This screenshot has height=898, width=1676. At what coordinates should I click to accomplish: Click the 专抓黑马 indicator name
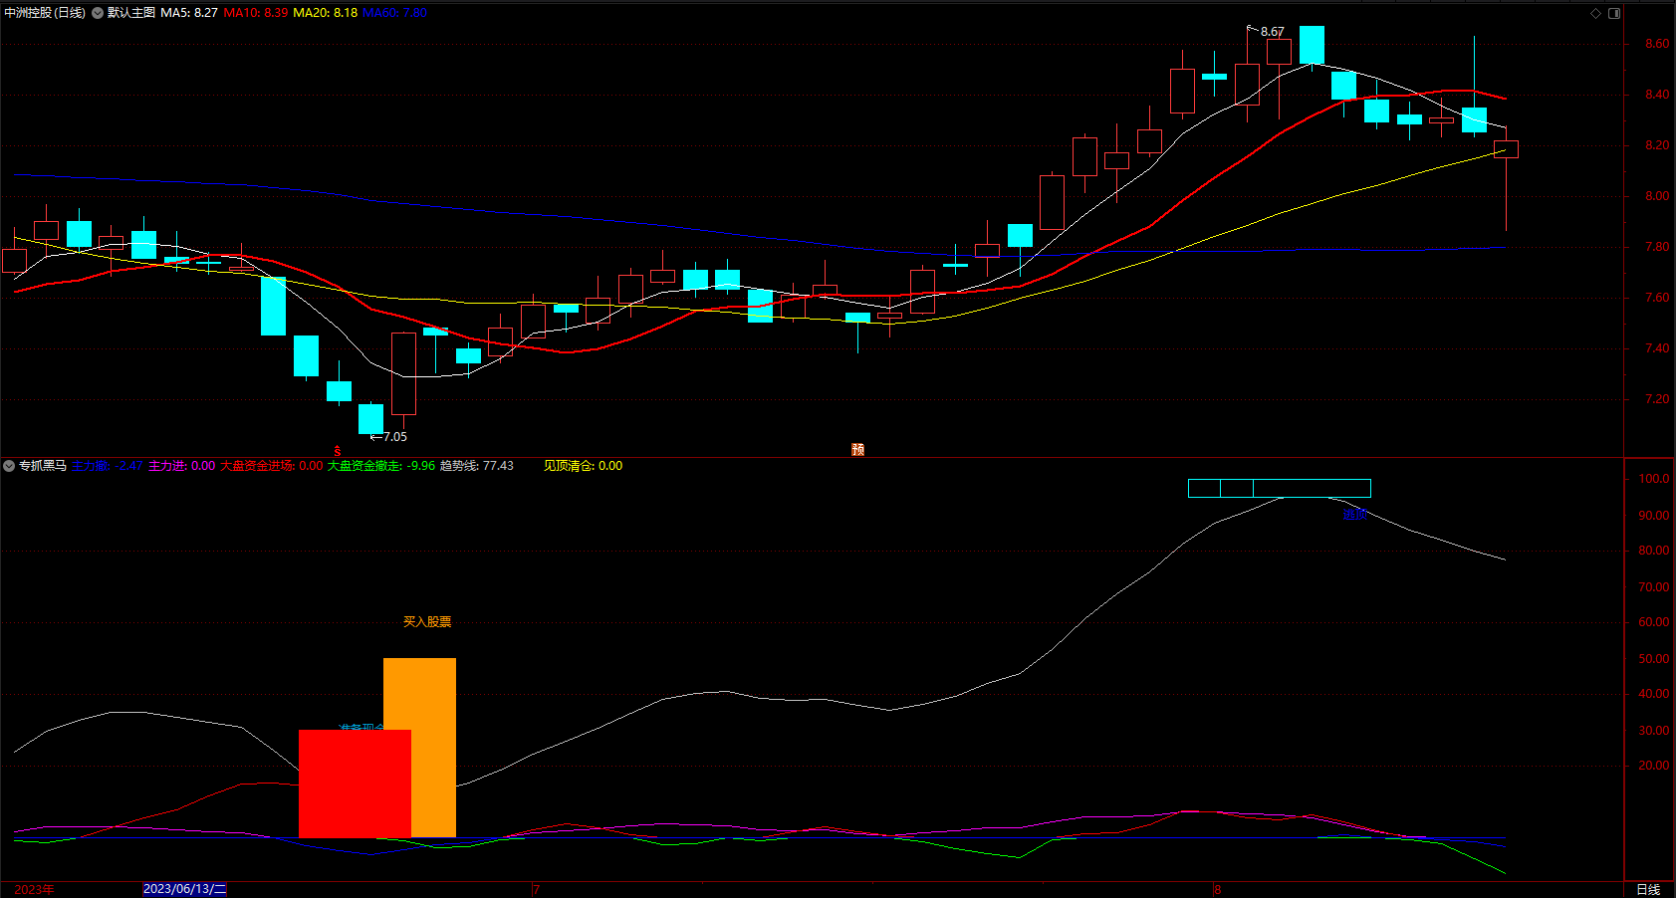(43, 466)
